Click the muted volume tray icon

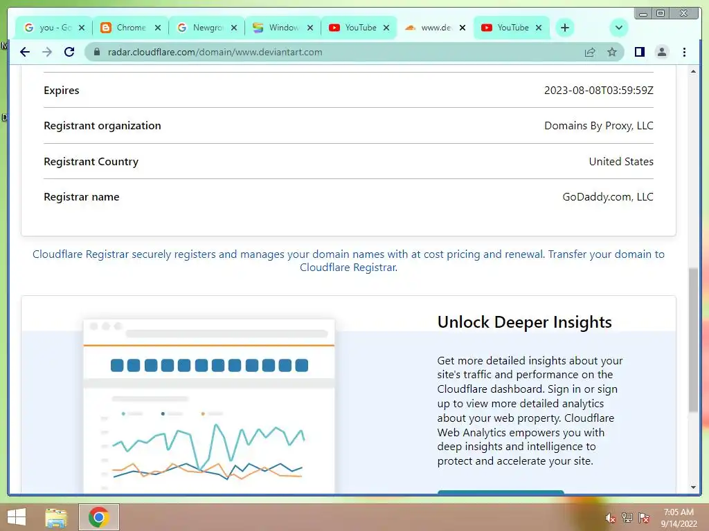coord(610,518)
